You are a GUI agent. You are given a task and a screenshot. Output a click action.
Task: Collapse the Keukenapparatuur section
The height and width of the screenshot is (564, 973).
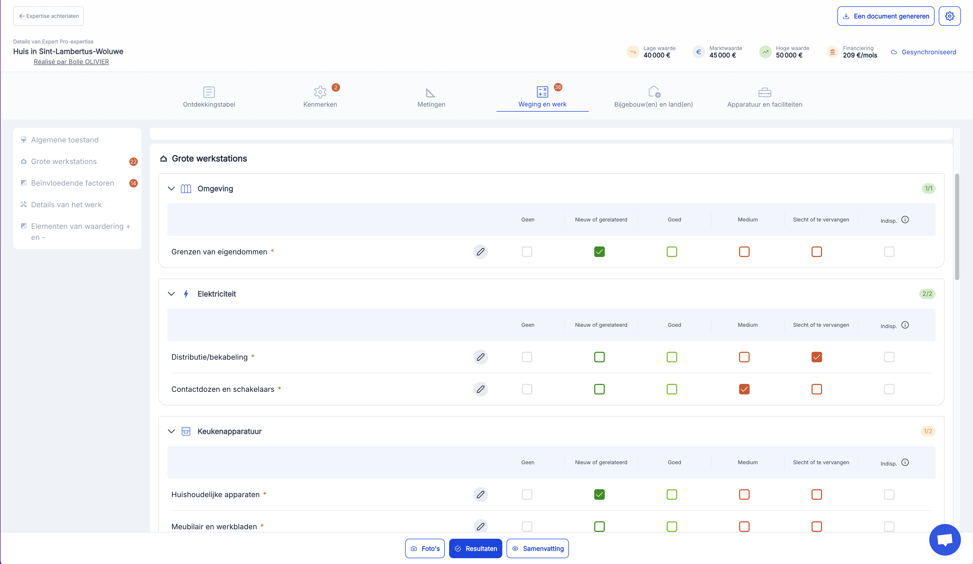point(171,432)
